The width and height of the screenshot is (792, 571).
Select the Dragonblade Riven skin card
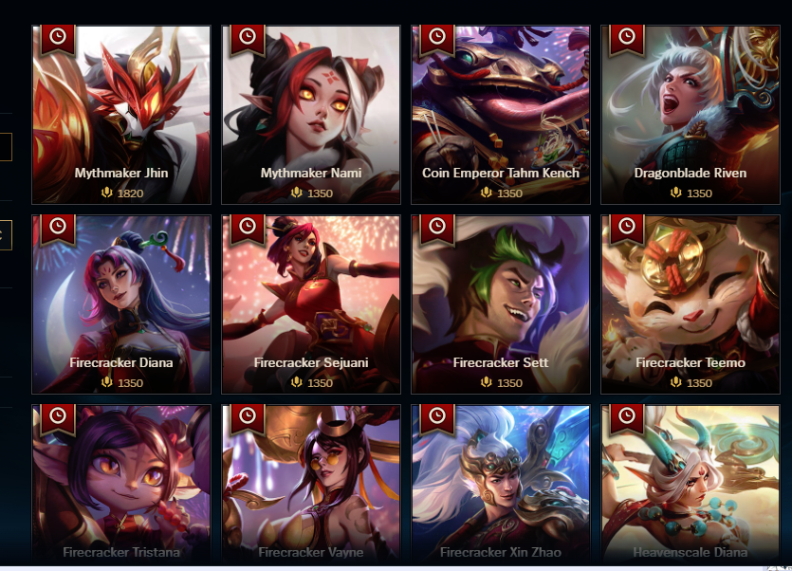(691, 115)
